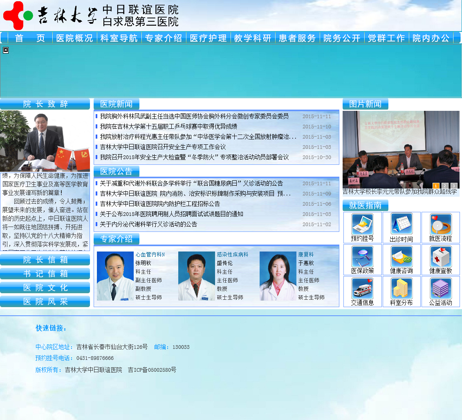Click the broken image icon in banner

pos(6,50)
